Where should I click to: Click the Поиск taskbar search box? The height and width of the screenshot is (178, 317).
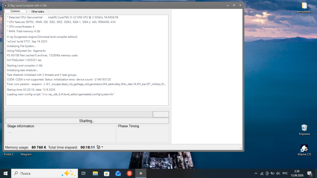coord(44,173)
